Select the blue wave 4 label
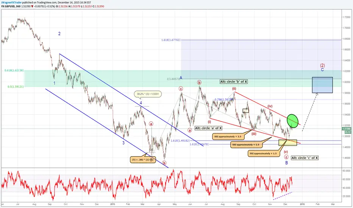 [x=141, y=103]
